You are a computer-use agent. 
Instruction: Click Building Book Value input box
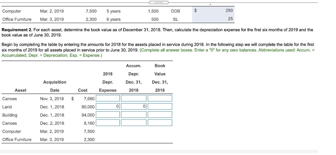point(160,115)
